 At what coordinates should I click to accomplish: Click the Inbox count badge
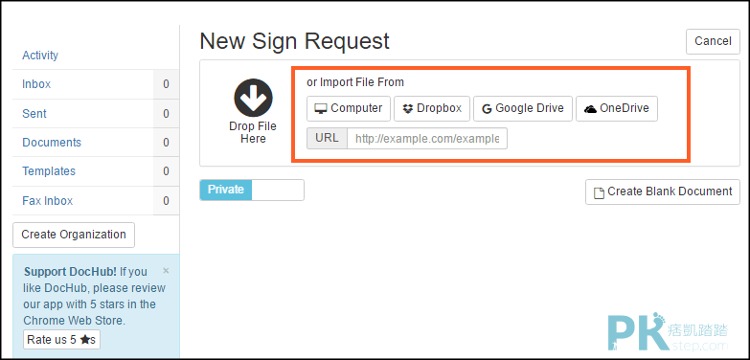[166, 84]
